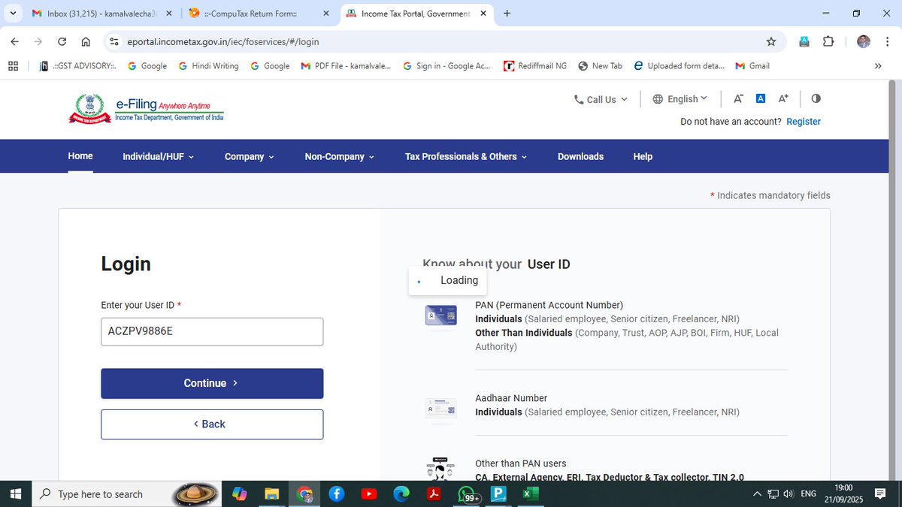Select the Home navigation menu
The image size is (902, 507).
[x=80, y=156]
